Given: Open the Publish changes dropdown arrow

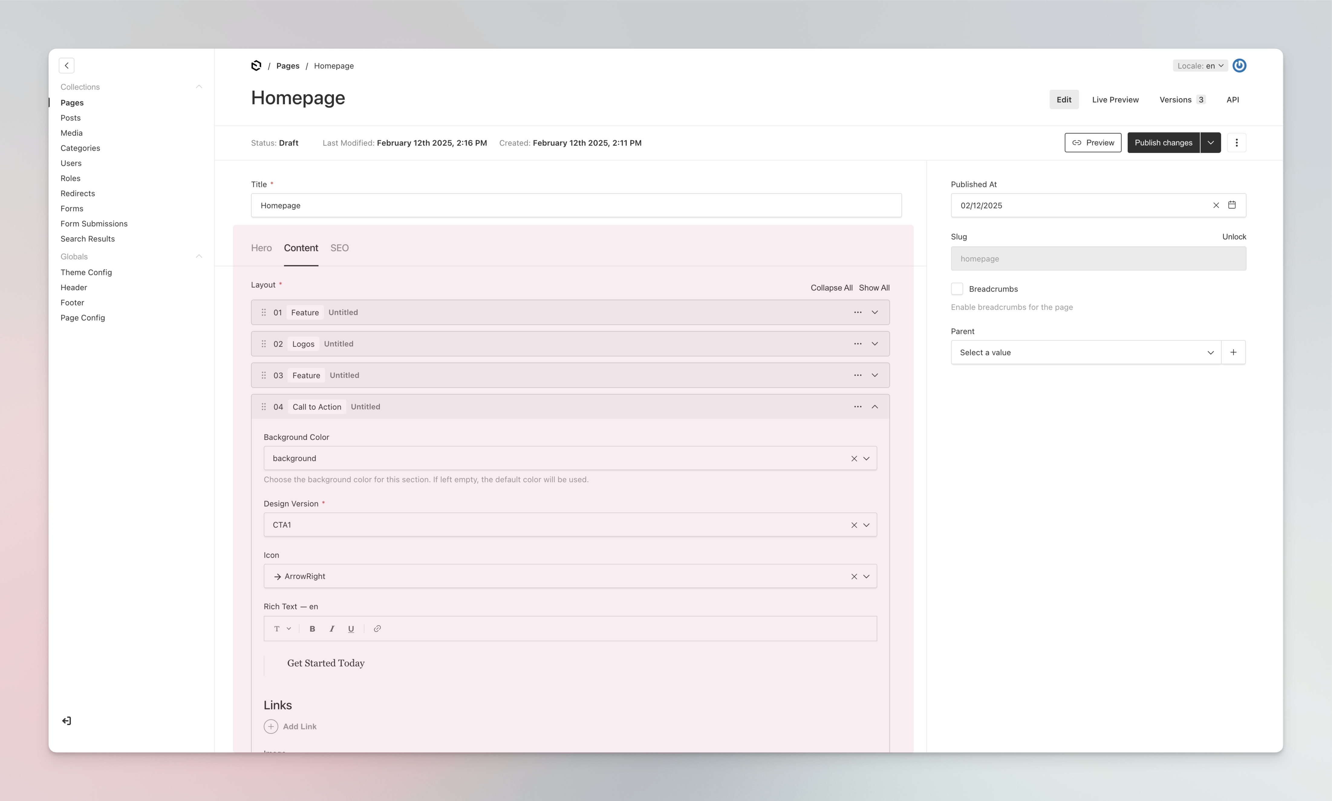Looking at the screenshot, I should point(1210,143).
